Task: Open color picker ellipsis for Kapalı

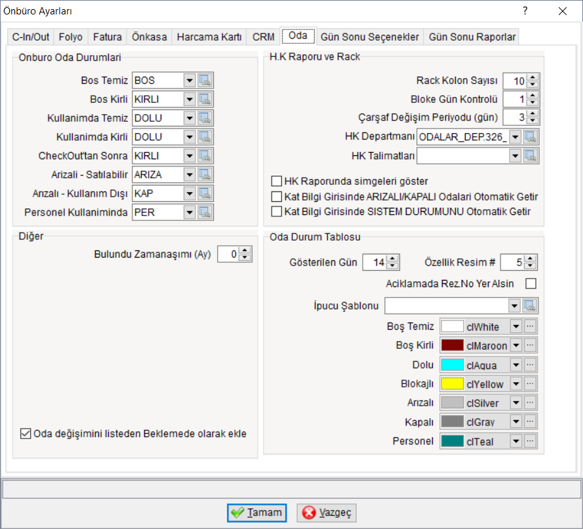Action: click(530, 421)
